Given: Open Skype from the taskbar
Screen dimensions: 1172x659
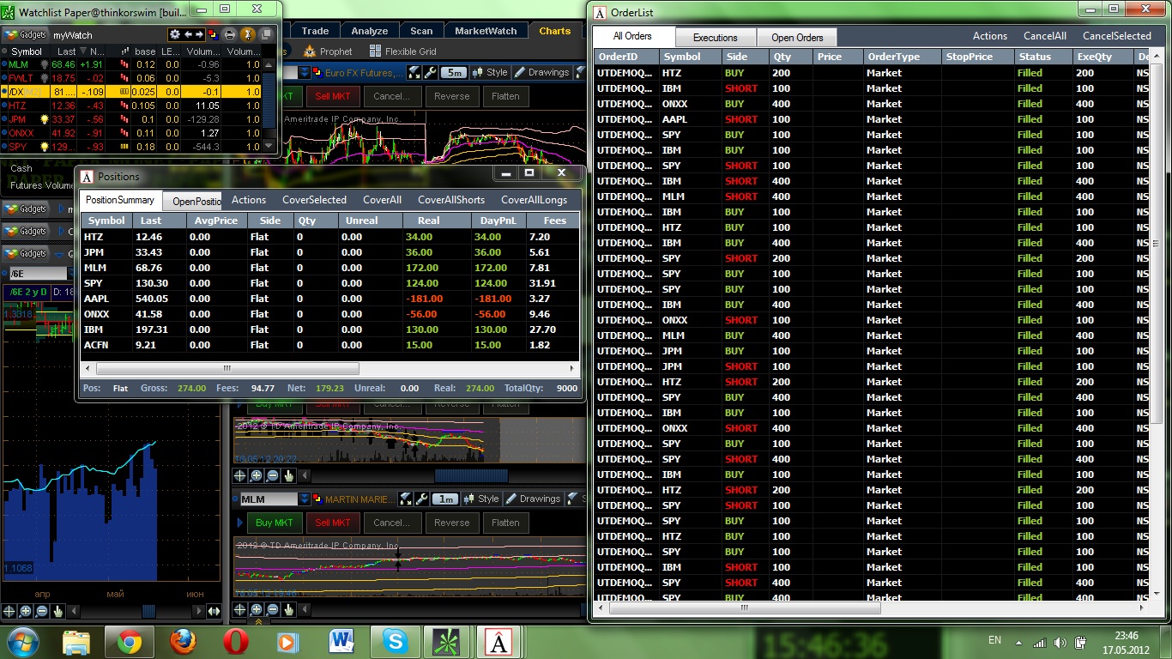Looking at the screenshot, I should click(x=395, y=641).
